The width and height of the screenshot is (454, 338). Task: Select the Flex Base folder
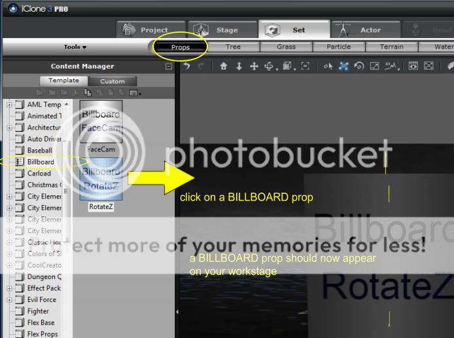click(41, 323)
